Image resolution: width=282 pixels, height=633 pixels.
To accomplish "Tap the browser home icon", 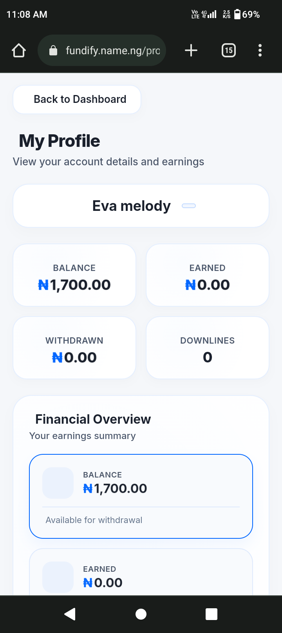I will click(19, 51).
